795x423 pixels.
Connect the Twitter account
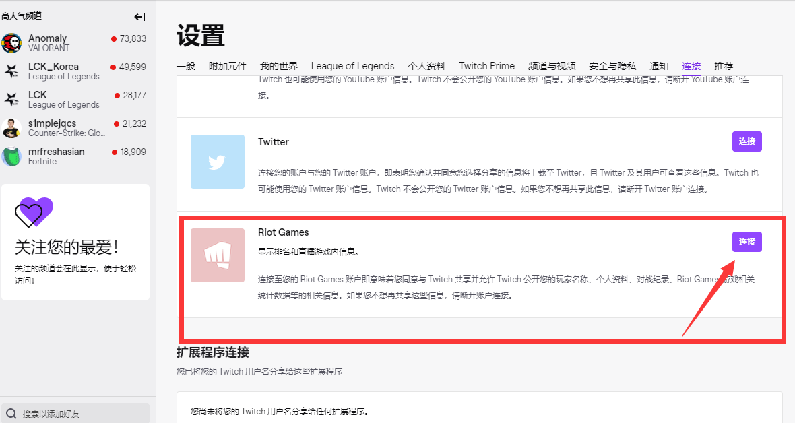746,141
